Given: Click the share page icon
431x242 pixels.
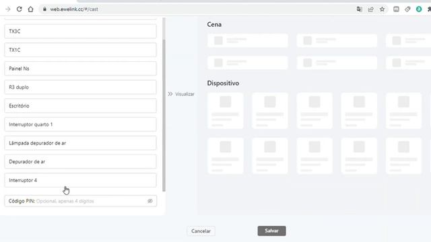Looking at the screenshot, I should tap(370, 9).
